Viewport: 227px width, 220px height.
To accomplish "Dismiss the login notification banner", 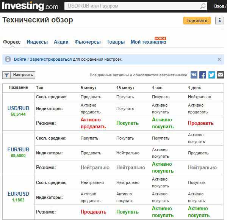I will [219, 59].
